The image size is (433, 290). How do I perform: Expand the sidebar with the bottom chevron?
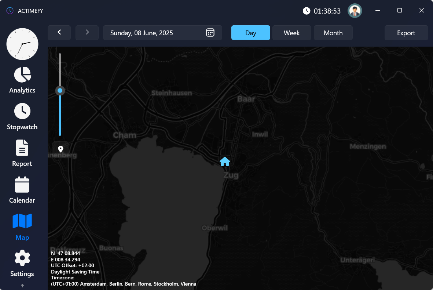tap(22, 285)
